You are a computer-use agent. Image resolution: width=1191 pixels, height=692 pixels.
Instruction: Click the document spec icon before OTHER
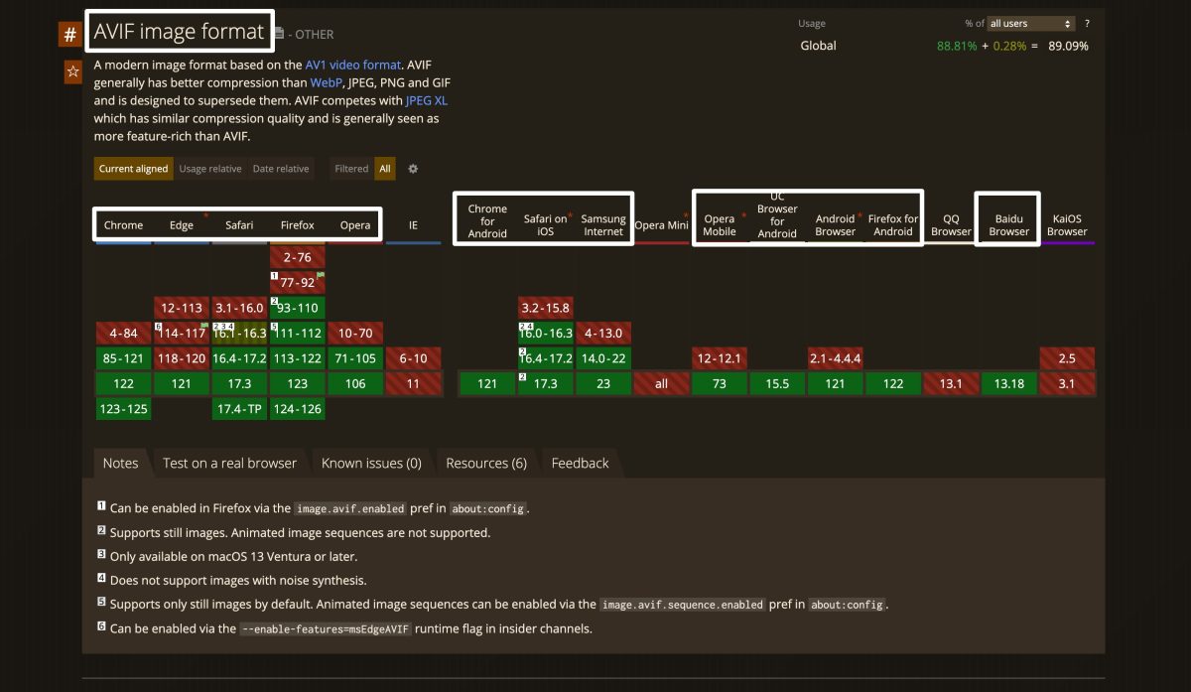(x=279, y=34)
